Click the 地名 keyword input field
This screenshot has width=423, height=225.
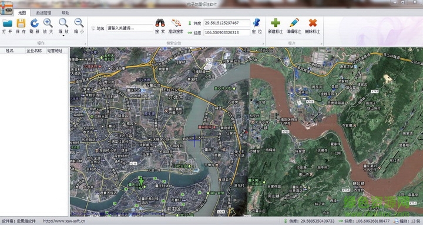pyautogui.click(x=130, y=28)
